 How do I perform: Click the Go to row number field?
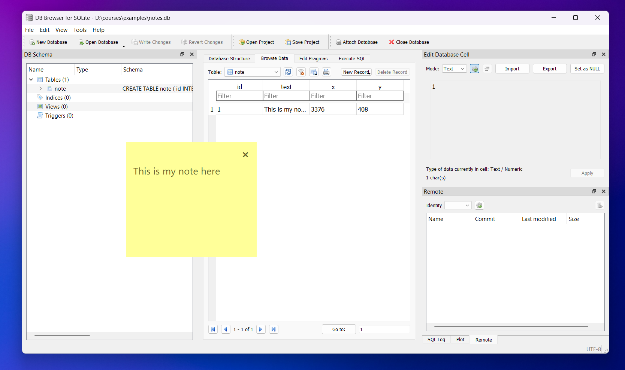click(x=384, y=329)
